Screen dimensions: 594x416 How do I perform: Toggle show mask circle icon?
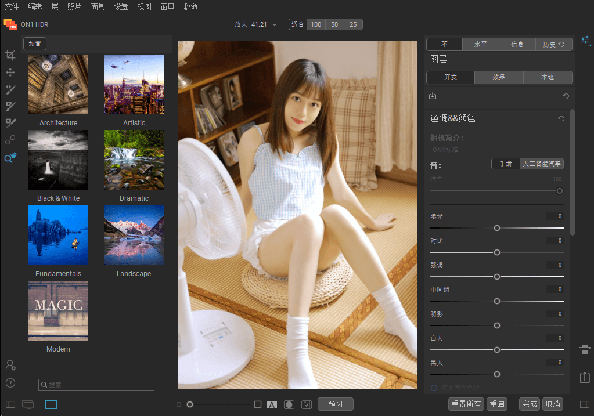click(x=289, y=404)
